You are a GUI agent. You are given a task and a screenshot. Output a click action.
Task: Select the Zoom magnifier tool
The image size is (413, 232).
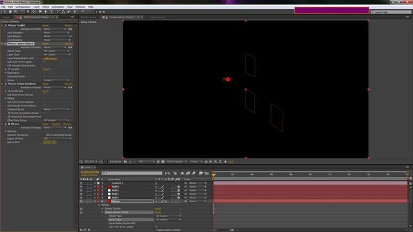15,12
